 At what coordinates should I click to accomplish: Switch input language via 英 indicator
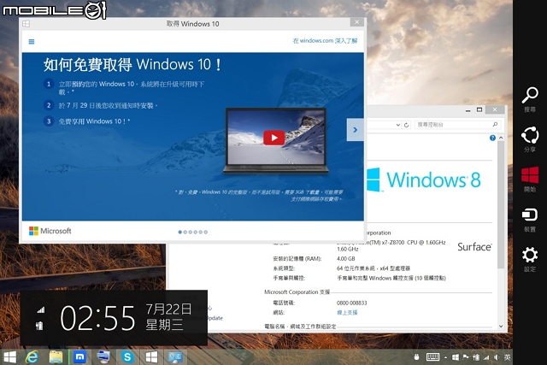pyautogui.click(x=507, y=357)
